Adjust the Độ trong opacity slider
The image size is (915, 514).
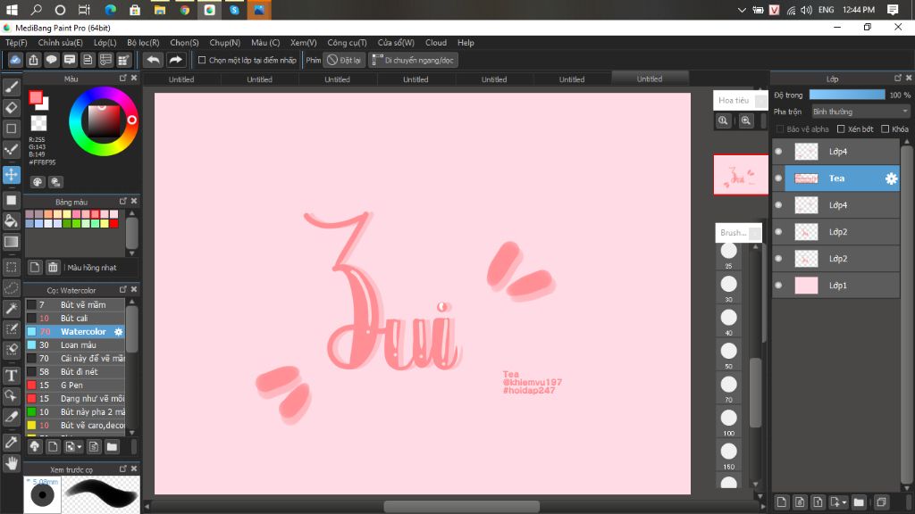point(847,95)
